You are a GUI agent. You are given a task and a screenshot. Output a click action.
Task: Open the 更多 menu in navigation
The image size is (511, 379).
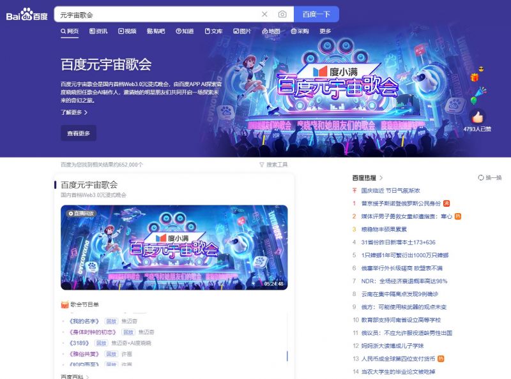(325, 31)
